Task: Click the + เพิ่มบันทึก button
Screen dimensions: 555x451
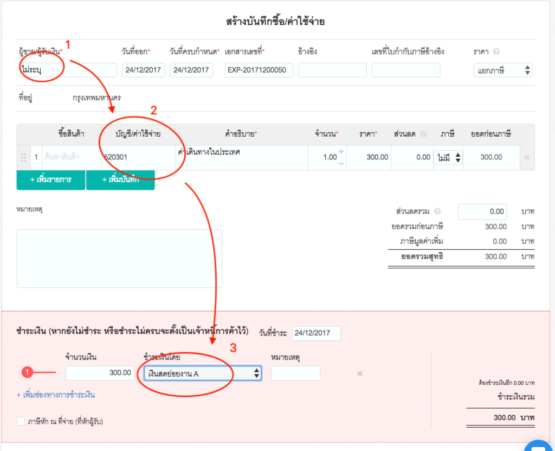Action: point(120,180)
